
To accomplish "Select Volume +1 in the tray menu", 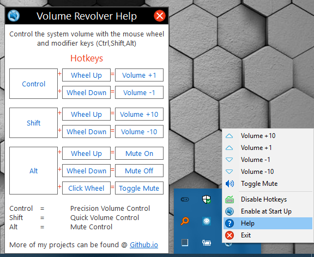I will (268, 148).
